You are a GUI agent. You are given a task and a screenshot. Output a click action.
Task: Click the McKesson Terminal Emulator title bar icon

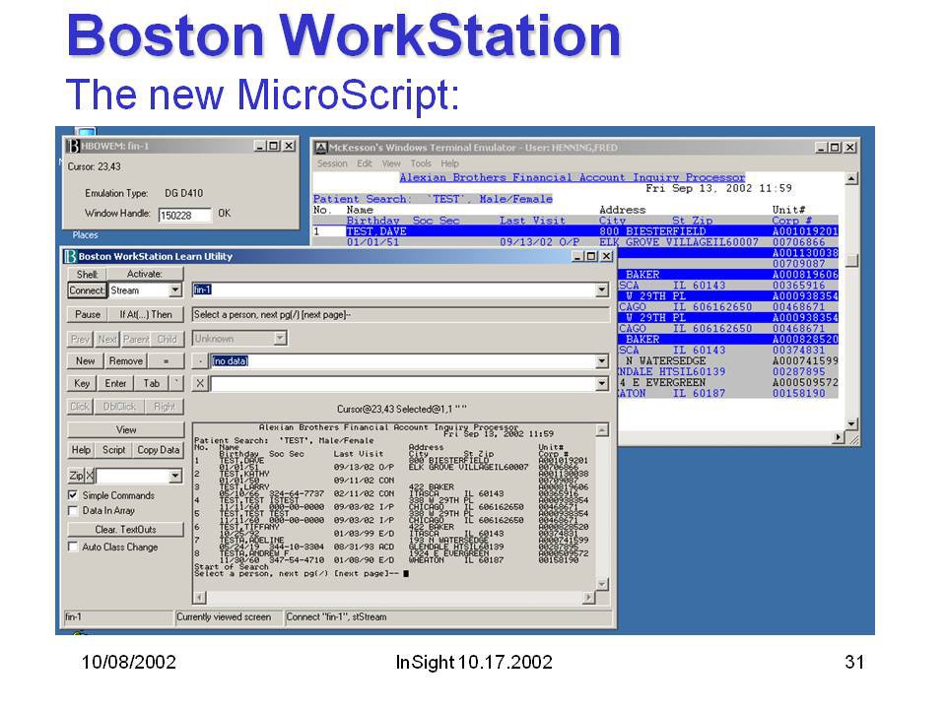point(320,148)
